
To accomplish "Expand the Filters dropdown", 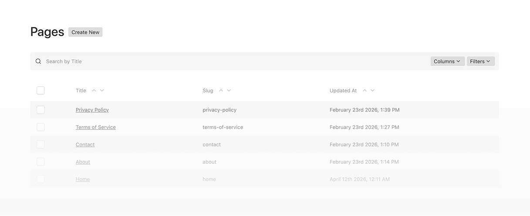I will tap(480, 61).
